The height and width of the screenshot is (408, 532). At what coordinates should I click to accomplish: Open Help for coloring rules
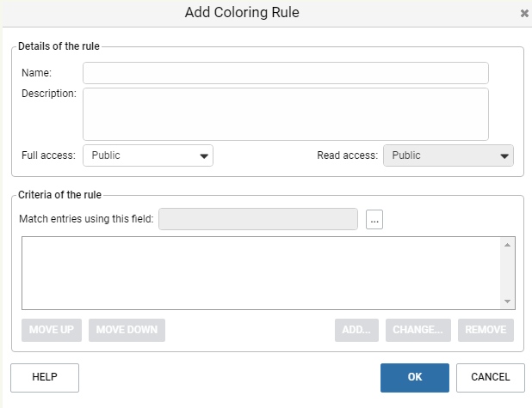pos(45,378)
